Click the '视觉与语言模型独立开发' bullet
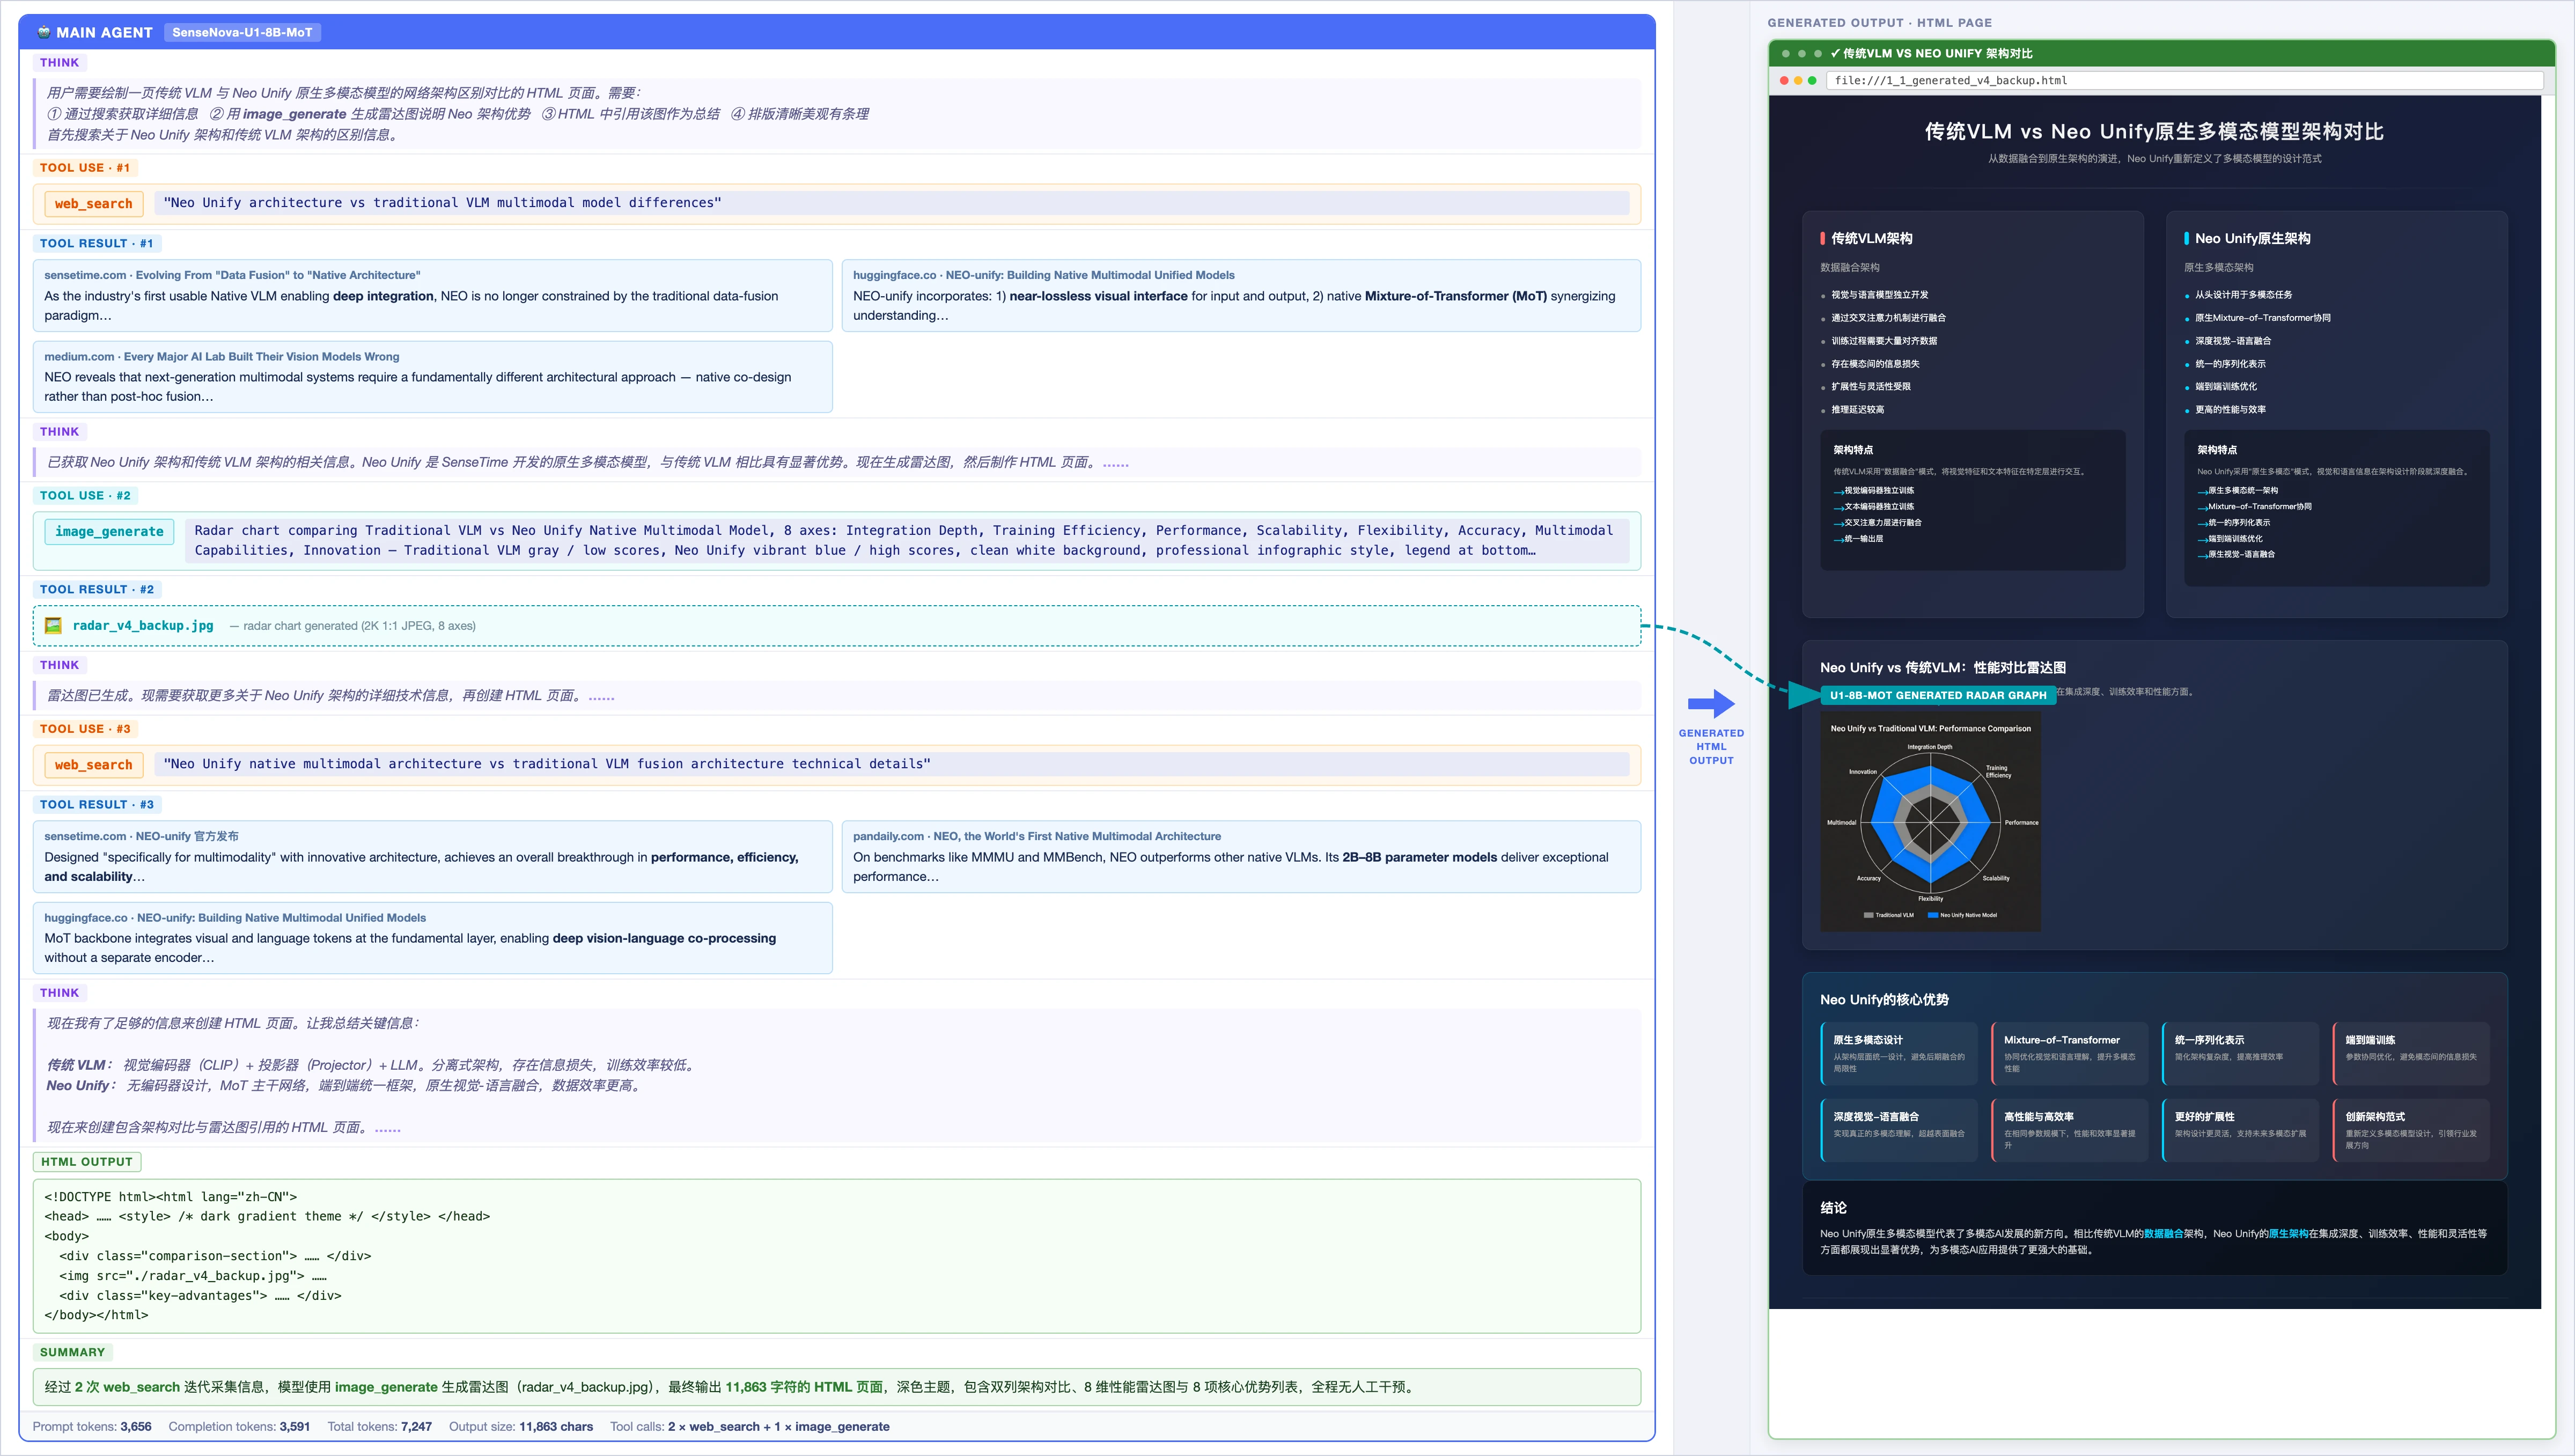The image size is (2575, 1456). click(x=1880, y=295)
